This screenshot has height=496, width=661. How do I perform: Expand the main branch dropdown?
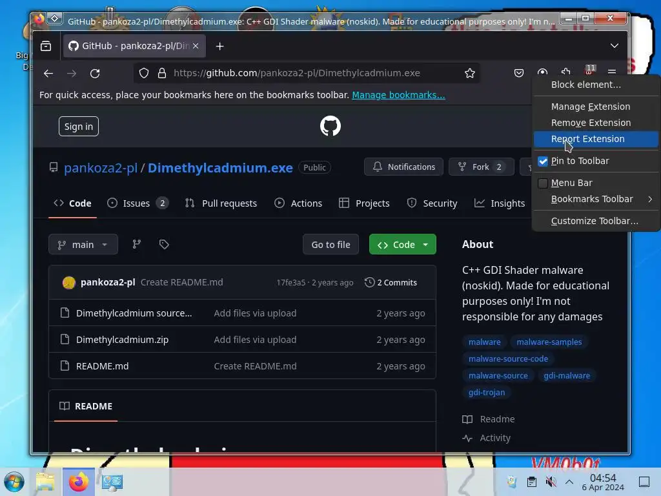tap(83, 245)
